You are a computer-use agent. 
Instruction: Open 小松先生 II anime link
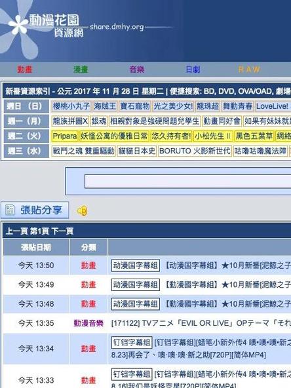click(212, 136)
